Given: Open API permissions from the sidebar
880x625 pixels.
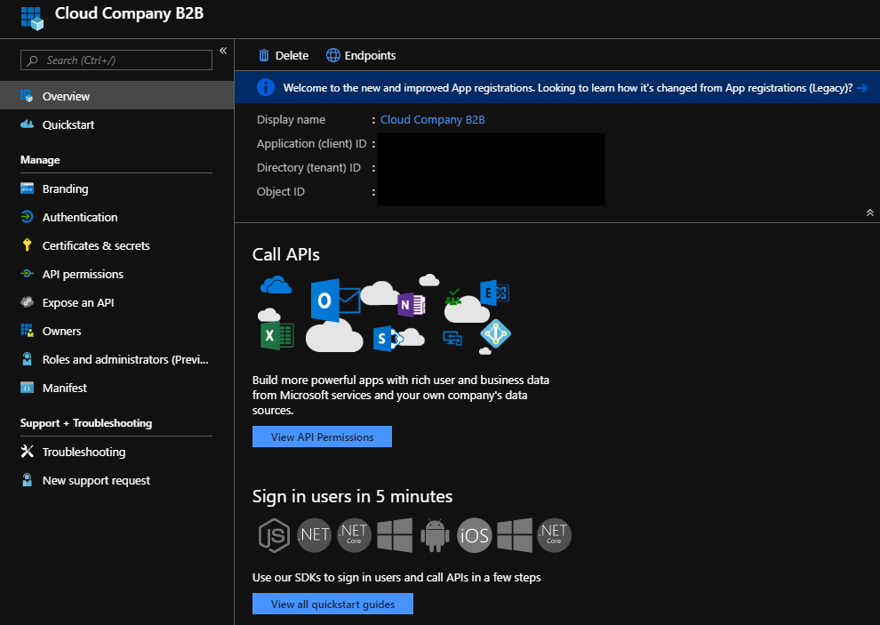Looking at the screenshot, I should coord(84,274).
